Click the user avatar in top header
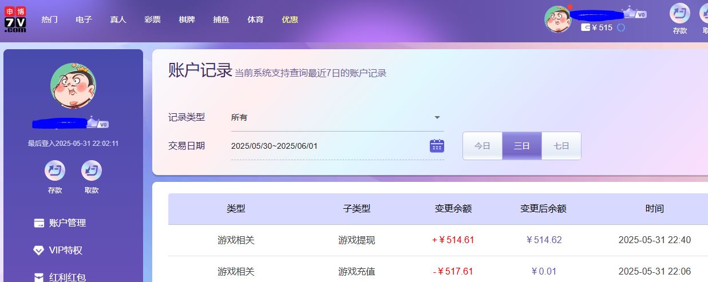 coord(557,19)
